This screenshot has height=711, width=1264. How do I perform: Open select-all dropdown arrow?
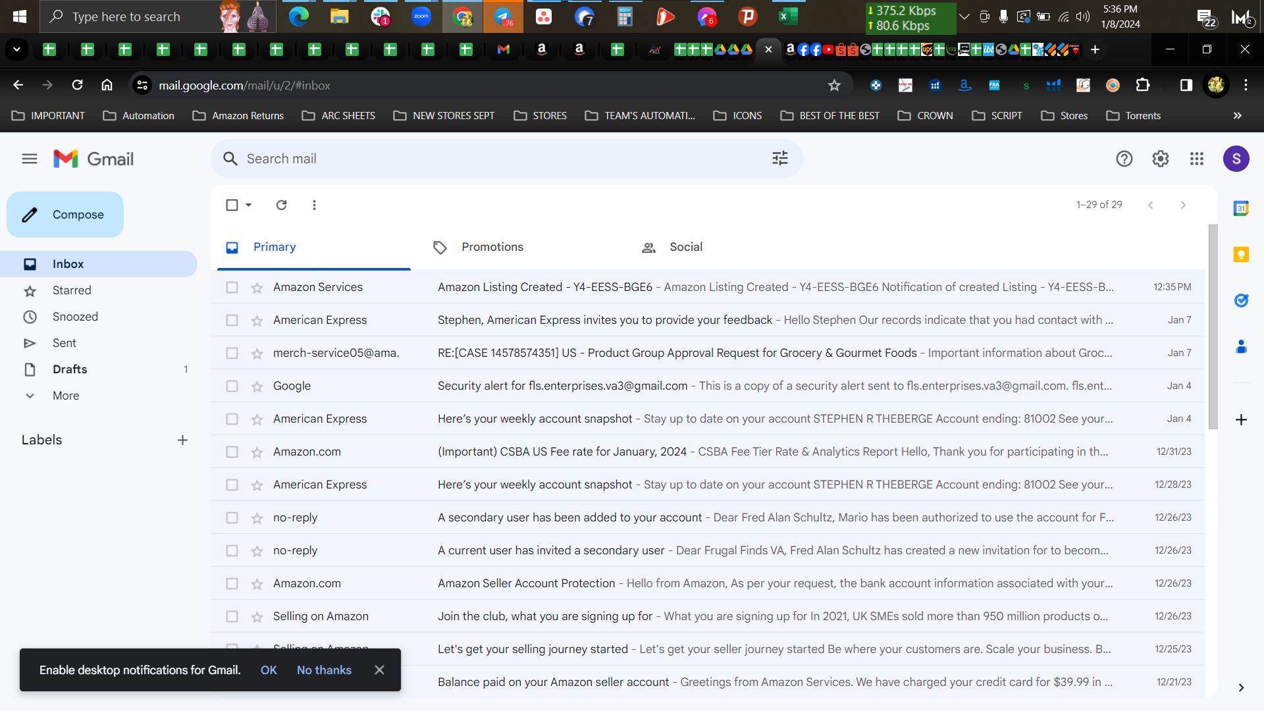tap(249, 205)
